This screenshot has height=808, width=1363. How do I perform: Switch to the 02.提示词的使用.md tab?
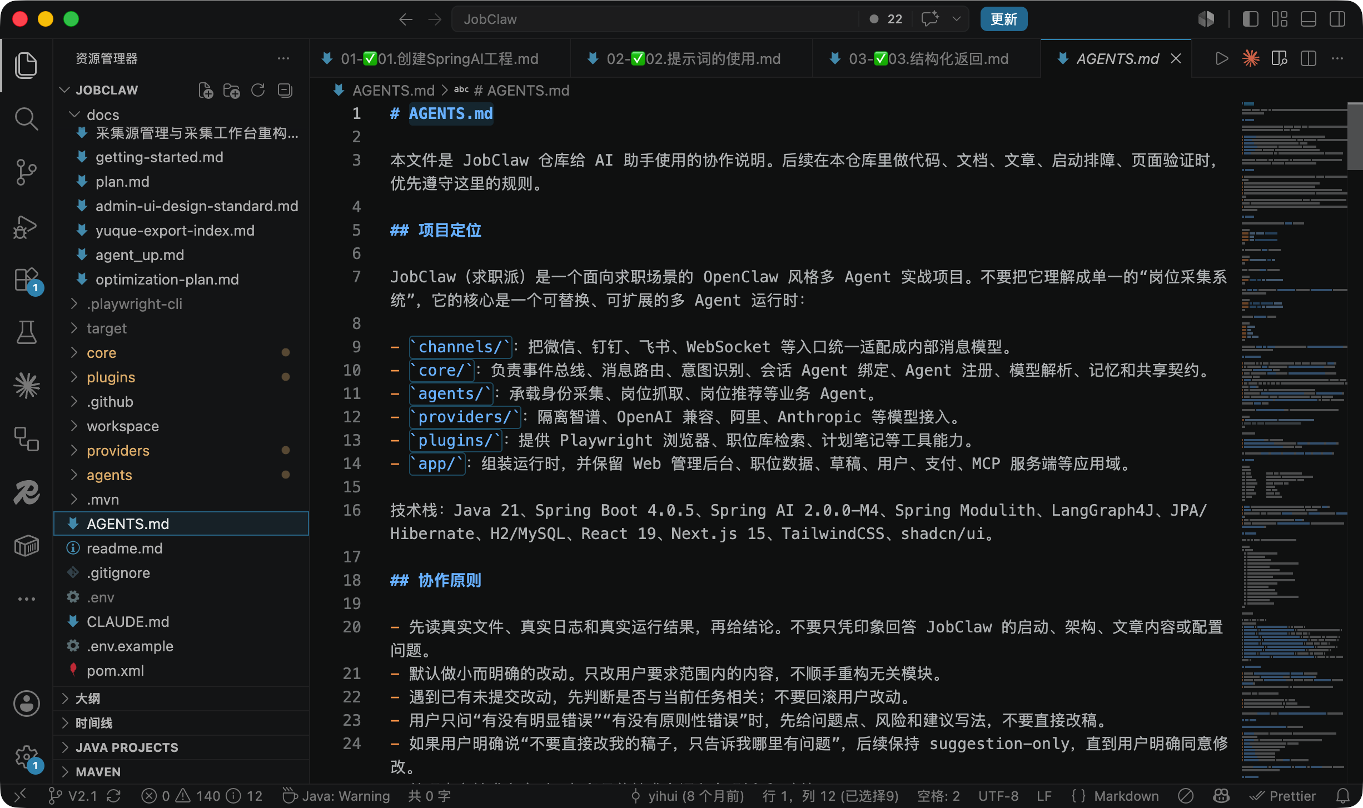tap(692, 58)
